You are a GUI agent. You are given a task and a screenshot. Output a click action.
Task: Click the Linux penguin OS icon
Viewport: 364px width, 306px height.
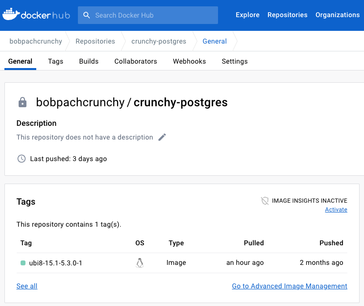tap(140, 263)
